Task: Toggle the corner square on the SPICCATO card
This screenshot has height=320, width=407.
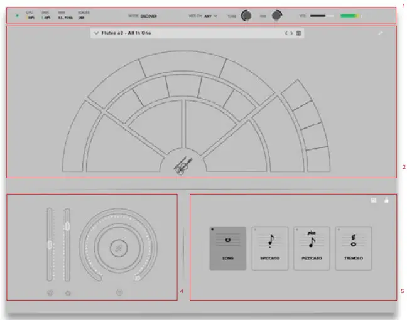Action: click(x=255, y=230)
